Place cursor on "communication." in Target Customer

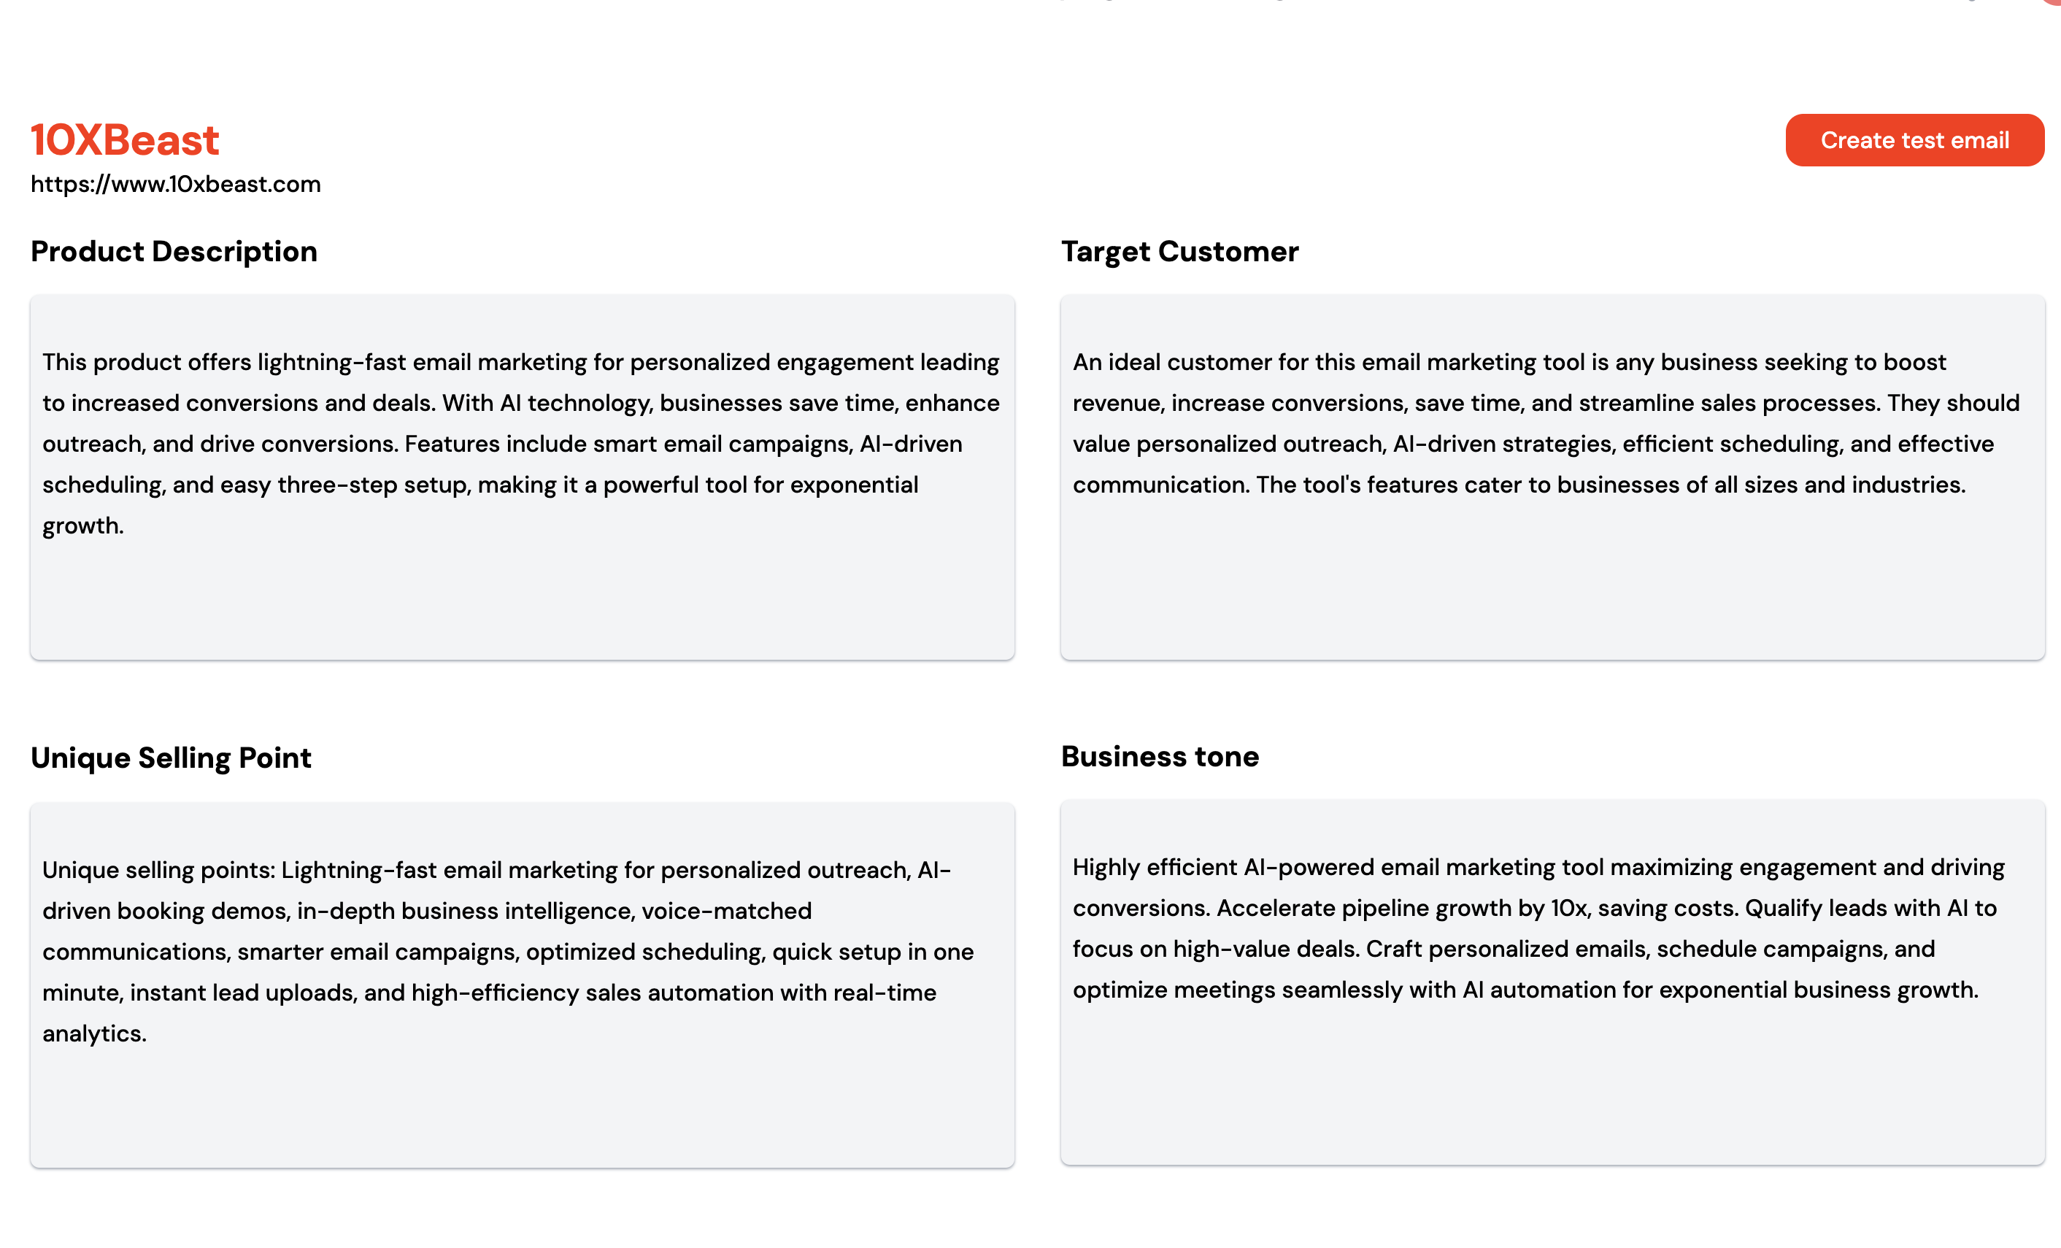[1159, 485]
